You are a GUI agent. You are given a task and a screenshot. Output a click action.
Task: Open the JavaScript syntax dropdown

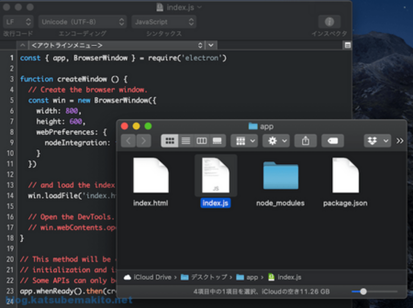(164, 22)
